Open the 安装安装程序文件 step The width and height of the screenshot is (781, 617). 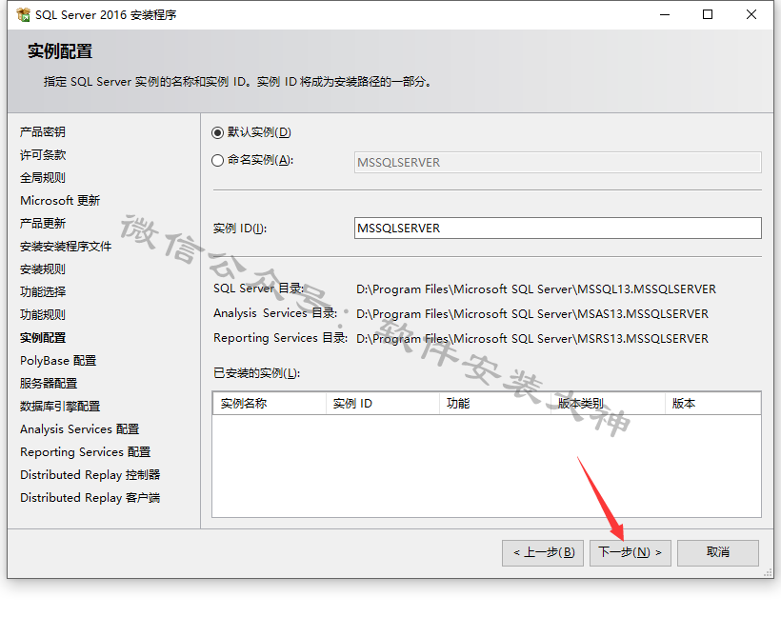pos(66,247)
